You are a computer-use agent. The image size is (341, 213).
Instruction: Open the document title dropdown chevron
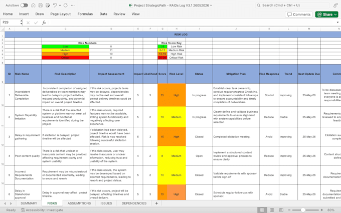click(211, 6)
